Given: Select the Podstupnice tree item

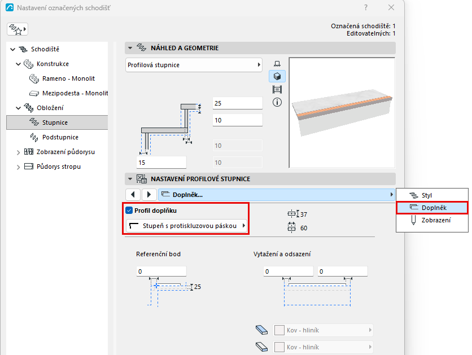Looking at the screenshot, I should (x=60, y=137).
